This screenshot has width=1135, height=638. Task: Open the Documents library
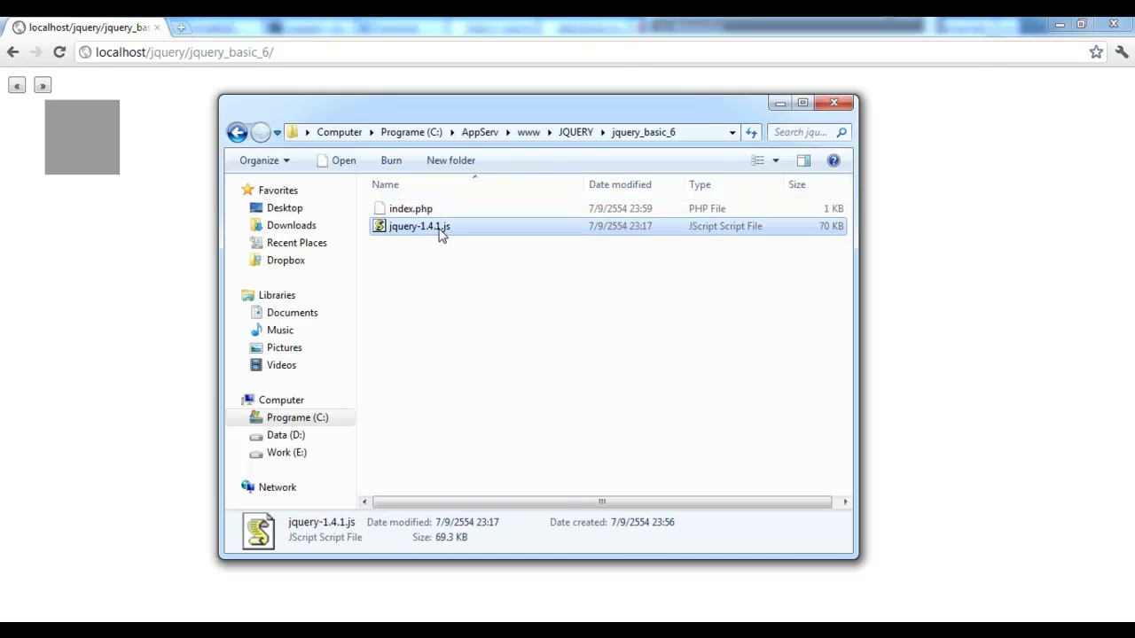coord(292,313)
